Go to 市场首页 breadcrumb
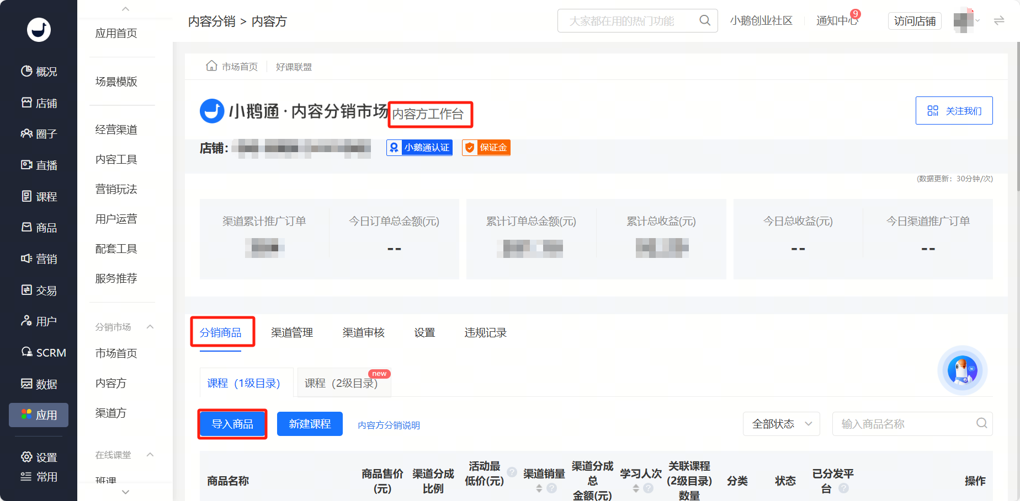Viewport: 1020px width, 501px height. [232, 67]
